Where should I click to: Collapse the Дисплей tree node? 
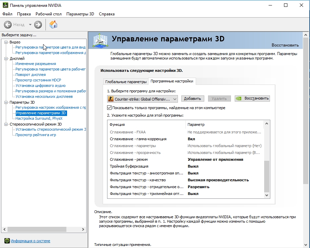click(6, 58)
